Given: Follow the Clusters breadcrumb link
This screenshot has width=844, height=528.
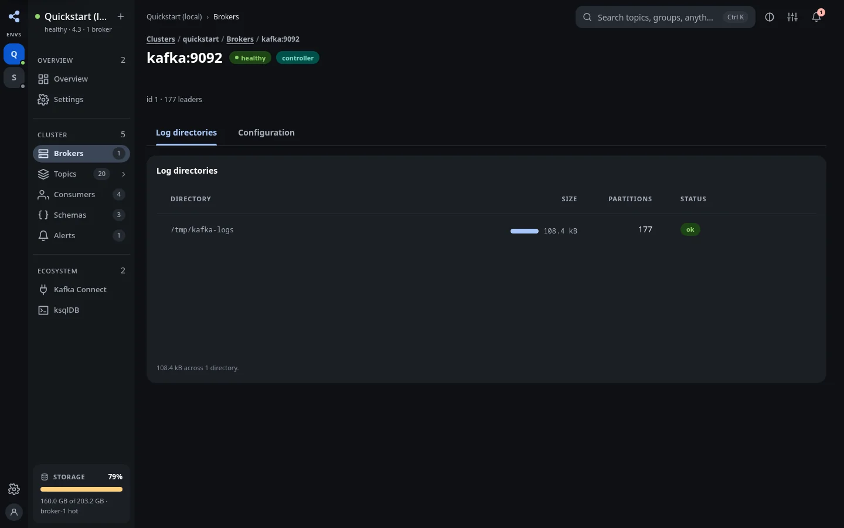Looking at the screenshot, I should (x=161, y=39).
